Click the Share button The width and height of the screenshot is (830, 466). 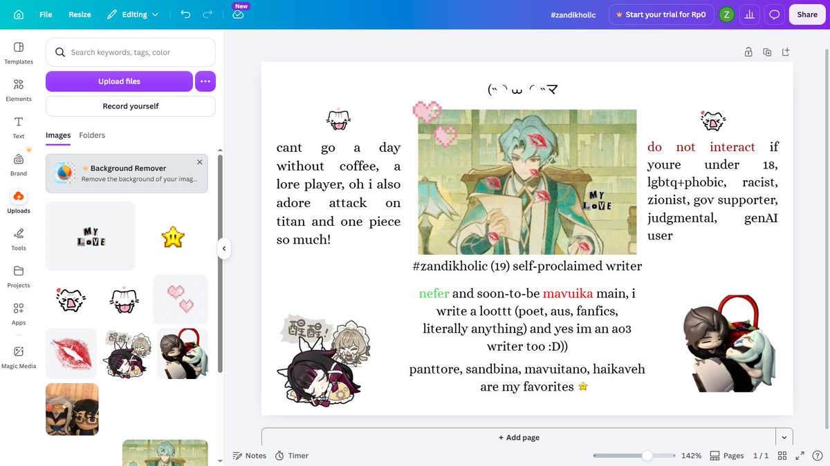[x=806, y=14]
